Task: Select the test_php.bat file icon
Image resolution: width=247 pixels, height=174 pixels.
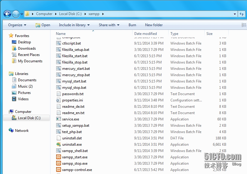Action: pyautogui.click(x=59, y=132)
